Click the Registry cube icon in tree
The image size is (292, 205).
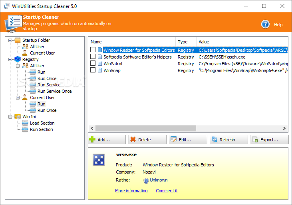(18, 59)
